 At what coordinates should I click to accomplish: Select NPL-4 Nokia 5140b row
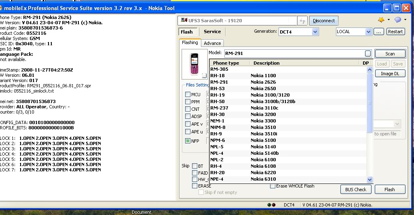(288, 153)
